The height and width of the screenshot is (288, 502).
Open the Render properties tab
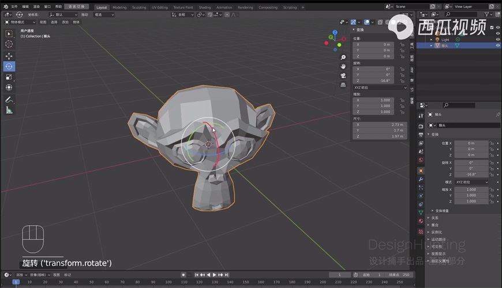point(421,126)
